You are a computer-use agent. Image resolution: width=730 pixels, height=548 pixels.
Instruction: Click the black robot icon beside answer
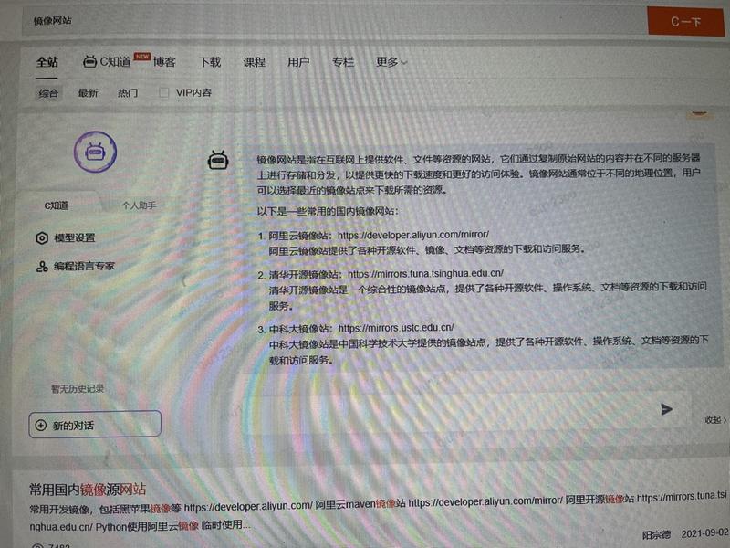coord(218,160)
